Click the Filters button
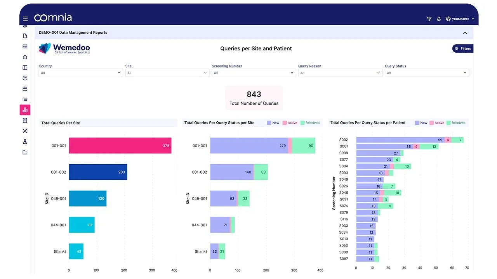This screenshot has width=497, height=279. click(x=463, y=48)
